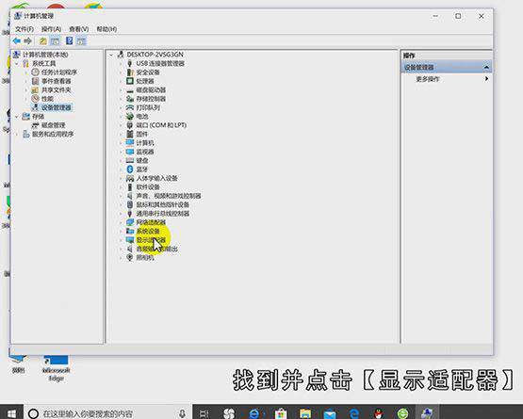Click the 打印队列 printer icon
Viewport: 523px width, 419px height.
[130, 107]
